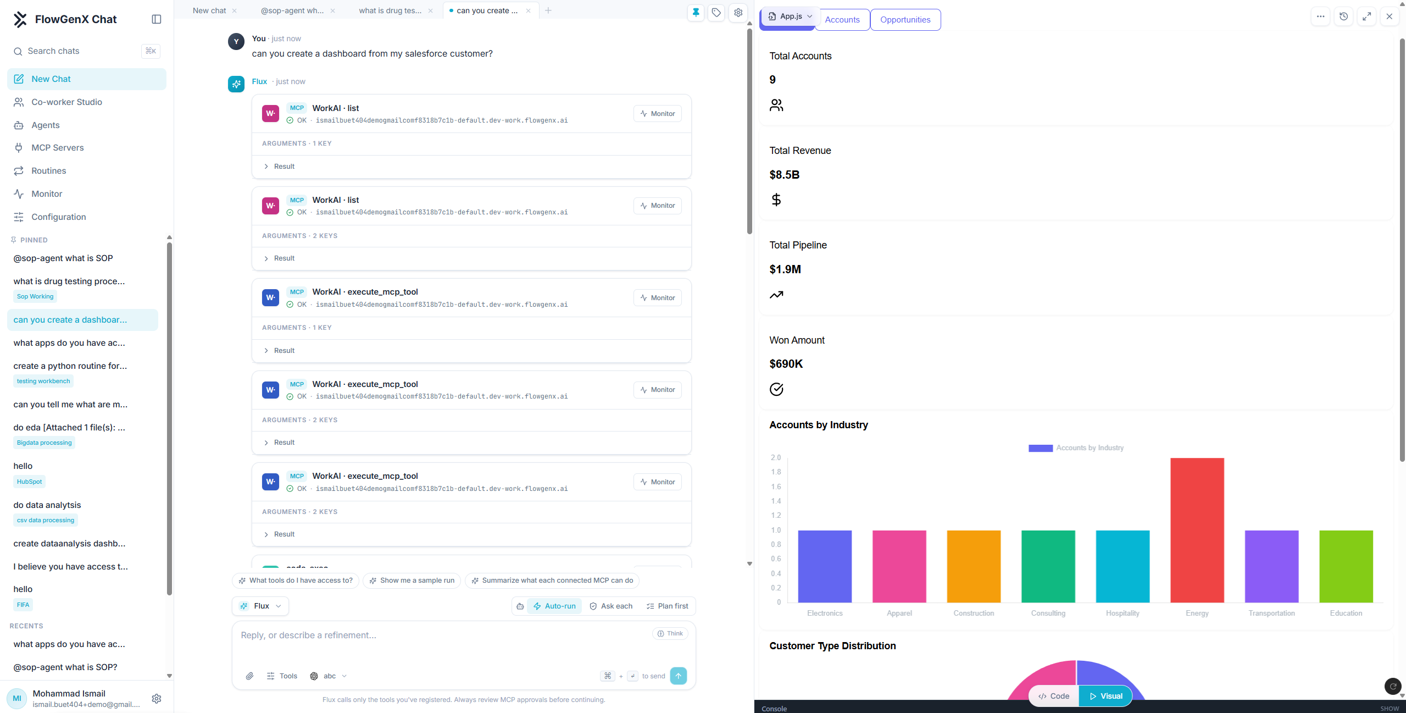Send the message with the arrow button
1406x713 pixels.
click(679, 676)
